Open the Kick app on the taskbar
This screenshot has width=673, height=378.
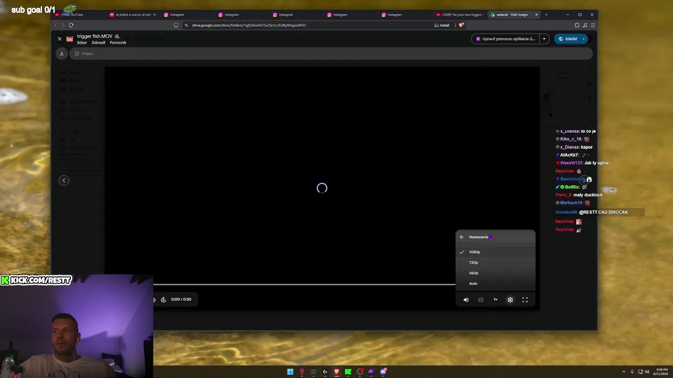tap(348, 372)
